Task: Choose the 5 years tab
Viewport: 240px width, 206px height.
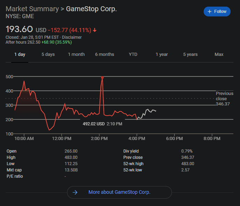Action: 190,54
